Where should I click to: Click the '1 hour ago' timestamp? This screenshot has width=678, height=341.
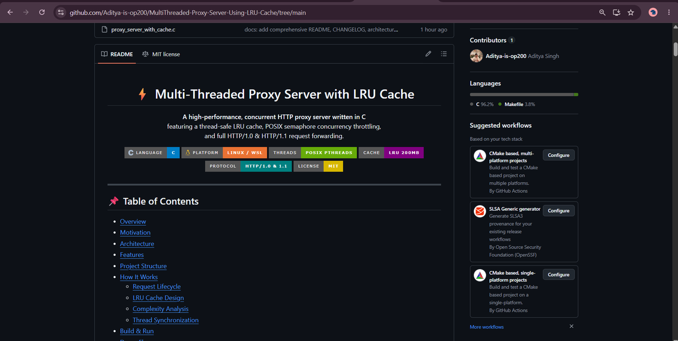coord(433,29)
